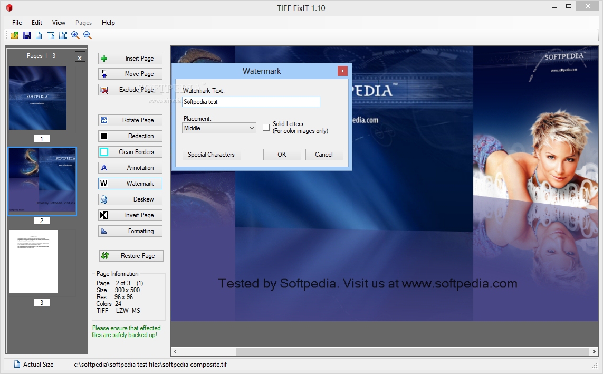Select the page 2 thumbnail
603x374 pixels.
coord(42,181)
